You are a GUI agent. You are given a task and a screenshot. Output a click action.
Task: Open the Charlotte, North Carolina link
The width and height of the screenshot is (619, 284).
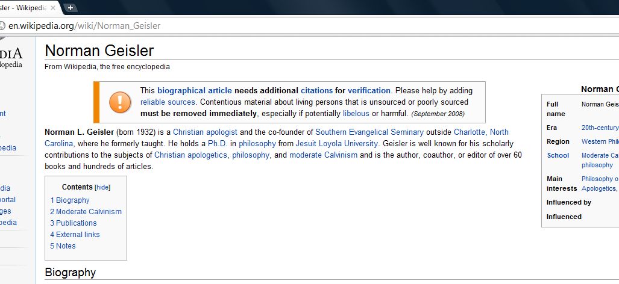pos(481,132)
